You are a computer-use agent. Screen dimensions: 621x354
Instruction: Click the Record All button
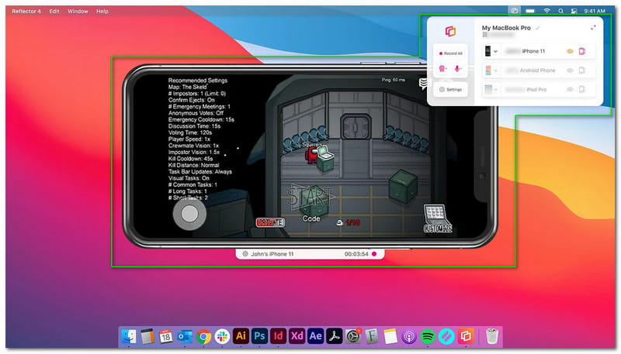[451, 53]
